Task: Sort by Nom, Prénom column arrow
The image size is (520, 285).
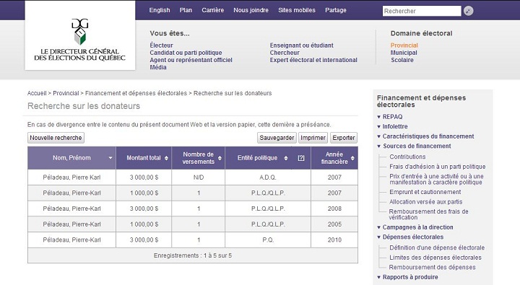Action: click(x=110, y=158)
